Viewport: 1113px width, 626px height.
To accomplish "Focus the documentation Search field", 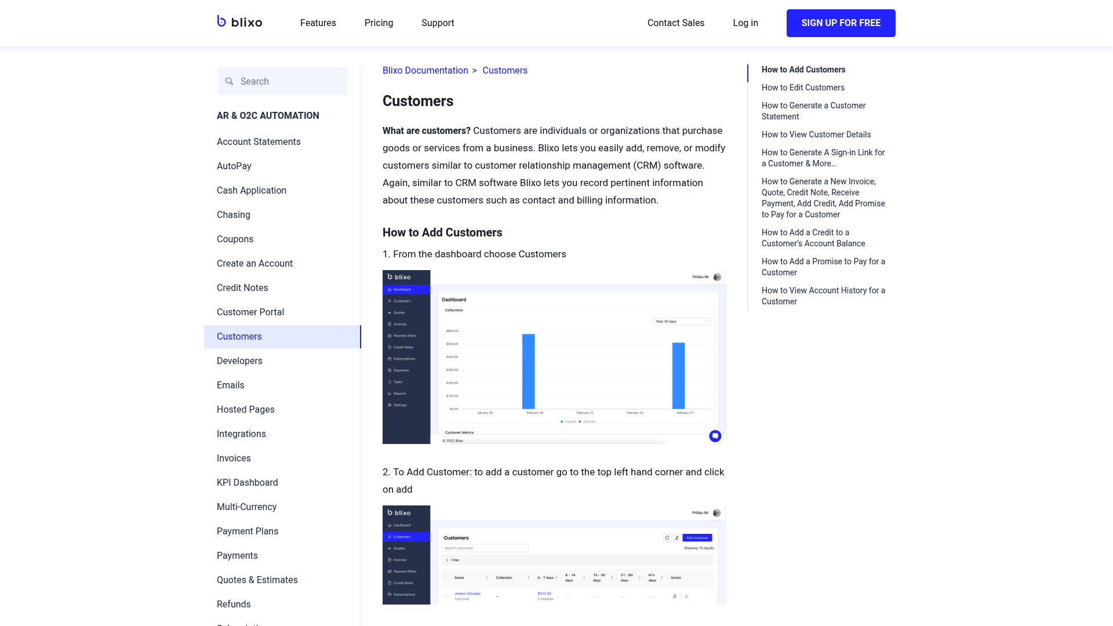I will 282,81.
